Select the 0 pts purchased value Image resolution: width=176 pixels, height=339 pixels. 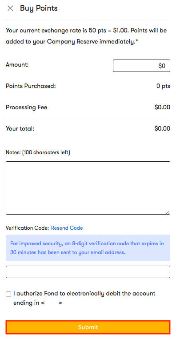coord(163,86)
